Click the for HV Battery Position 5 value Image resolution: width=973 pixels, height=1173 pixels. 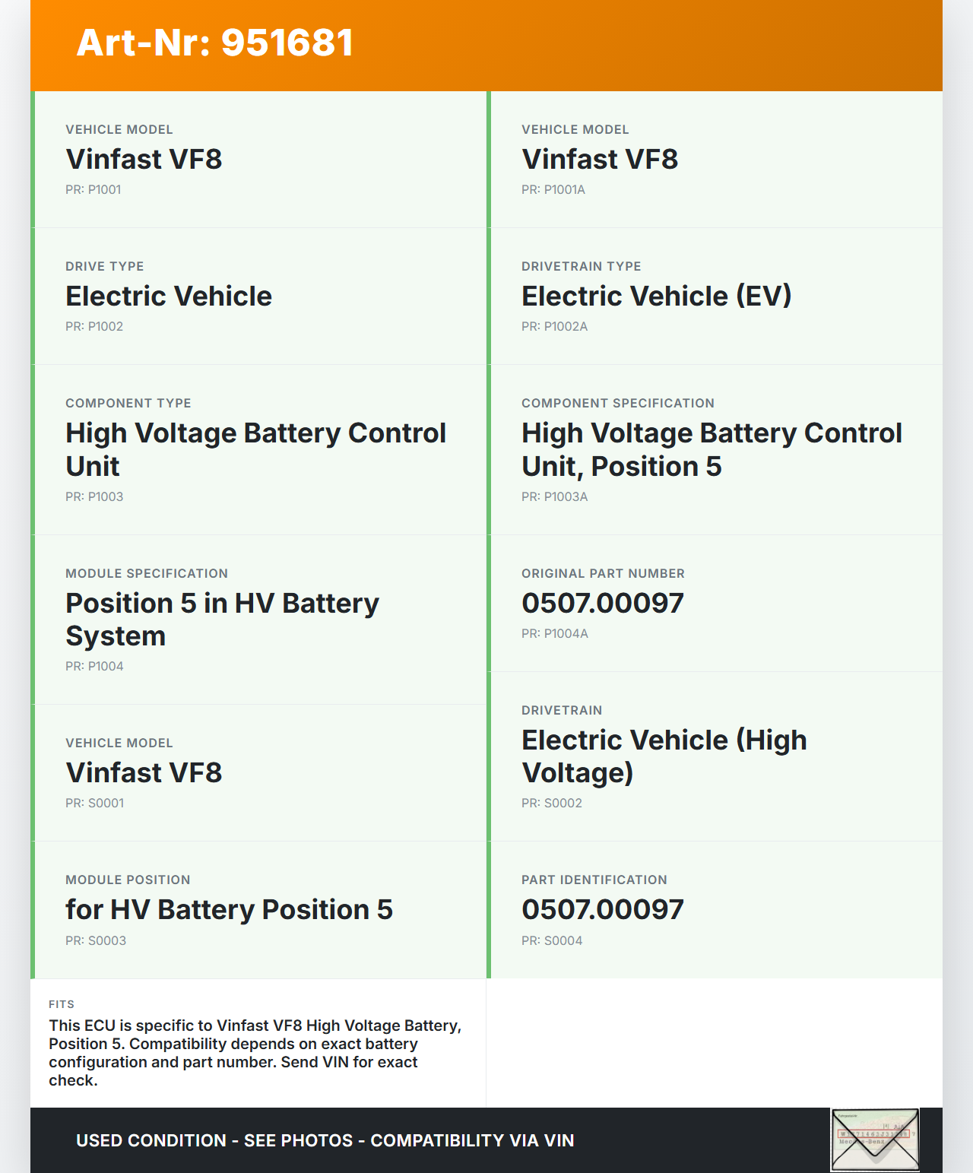pyautogui.click(x=229, y=910)
